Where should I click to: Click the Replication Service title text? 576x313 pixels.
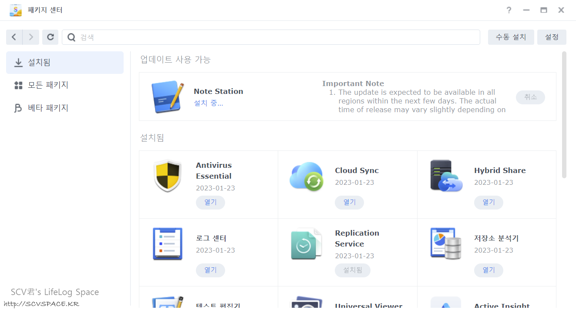tap(357, 238)
